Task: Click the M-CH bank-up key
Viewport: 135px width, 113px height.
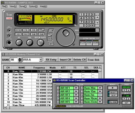Action: (97, 16)
